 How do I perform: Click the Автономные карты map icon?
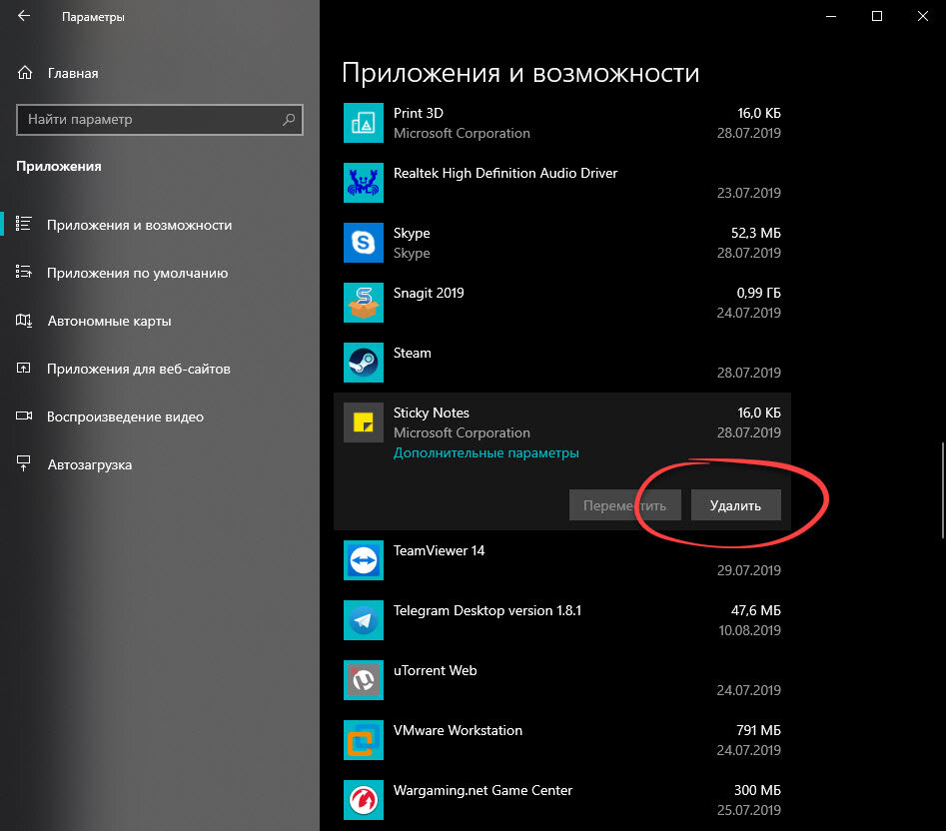24,321
